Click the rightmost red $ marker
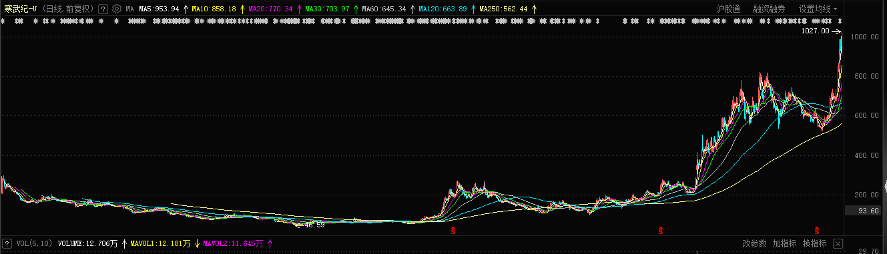This screenshot has width=887, height=254. (x=816, y=231)
